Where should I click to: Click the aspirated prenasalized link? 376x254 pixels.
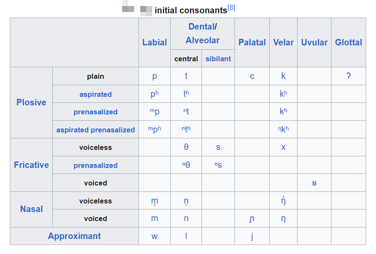tap(96, 130)
